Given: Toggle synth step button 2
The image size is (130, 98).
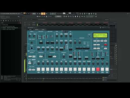Looking at the screenshot, I should pos(43,69).
